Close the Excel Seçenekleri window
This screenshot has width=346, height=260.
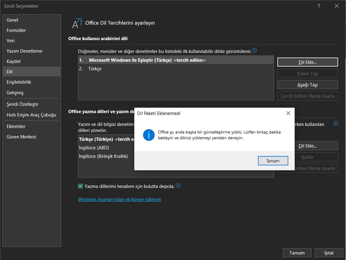337,6
